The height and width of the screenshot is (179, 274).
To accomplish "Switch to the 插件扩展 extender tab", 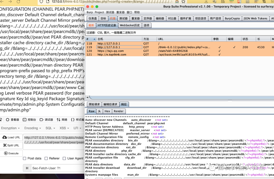I will pyautogui.click(x=185, y=18).
